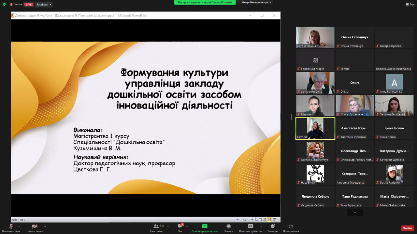This screenshot has width=417, height=234.
Task: Open the Facebook tab at top left
Action: coord(44,4)
